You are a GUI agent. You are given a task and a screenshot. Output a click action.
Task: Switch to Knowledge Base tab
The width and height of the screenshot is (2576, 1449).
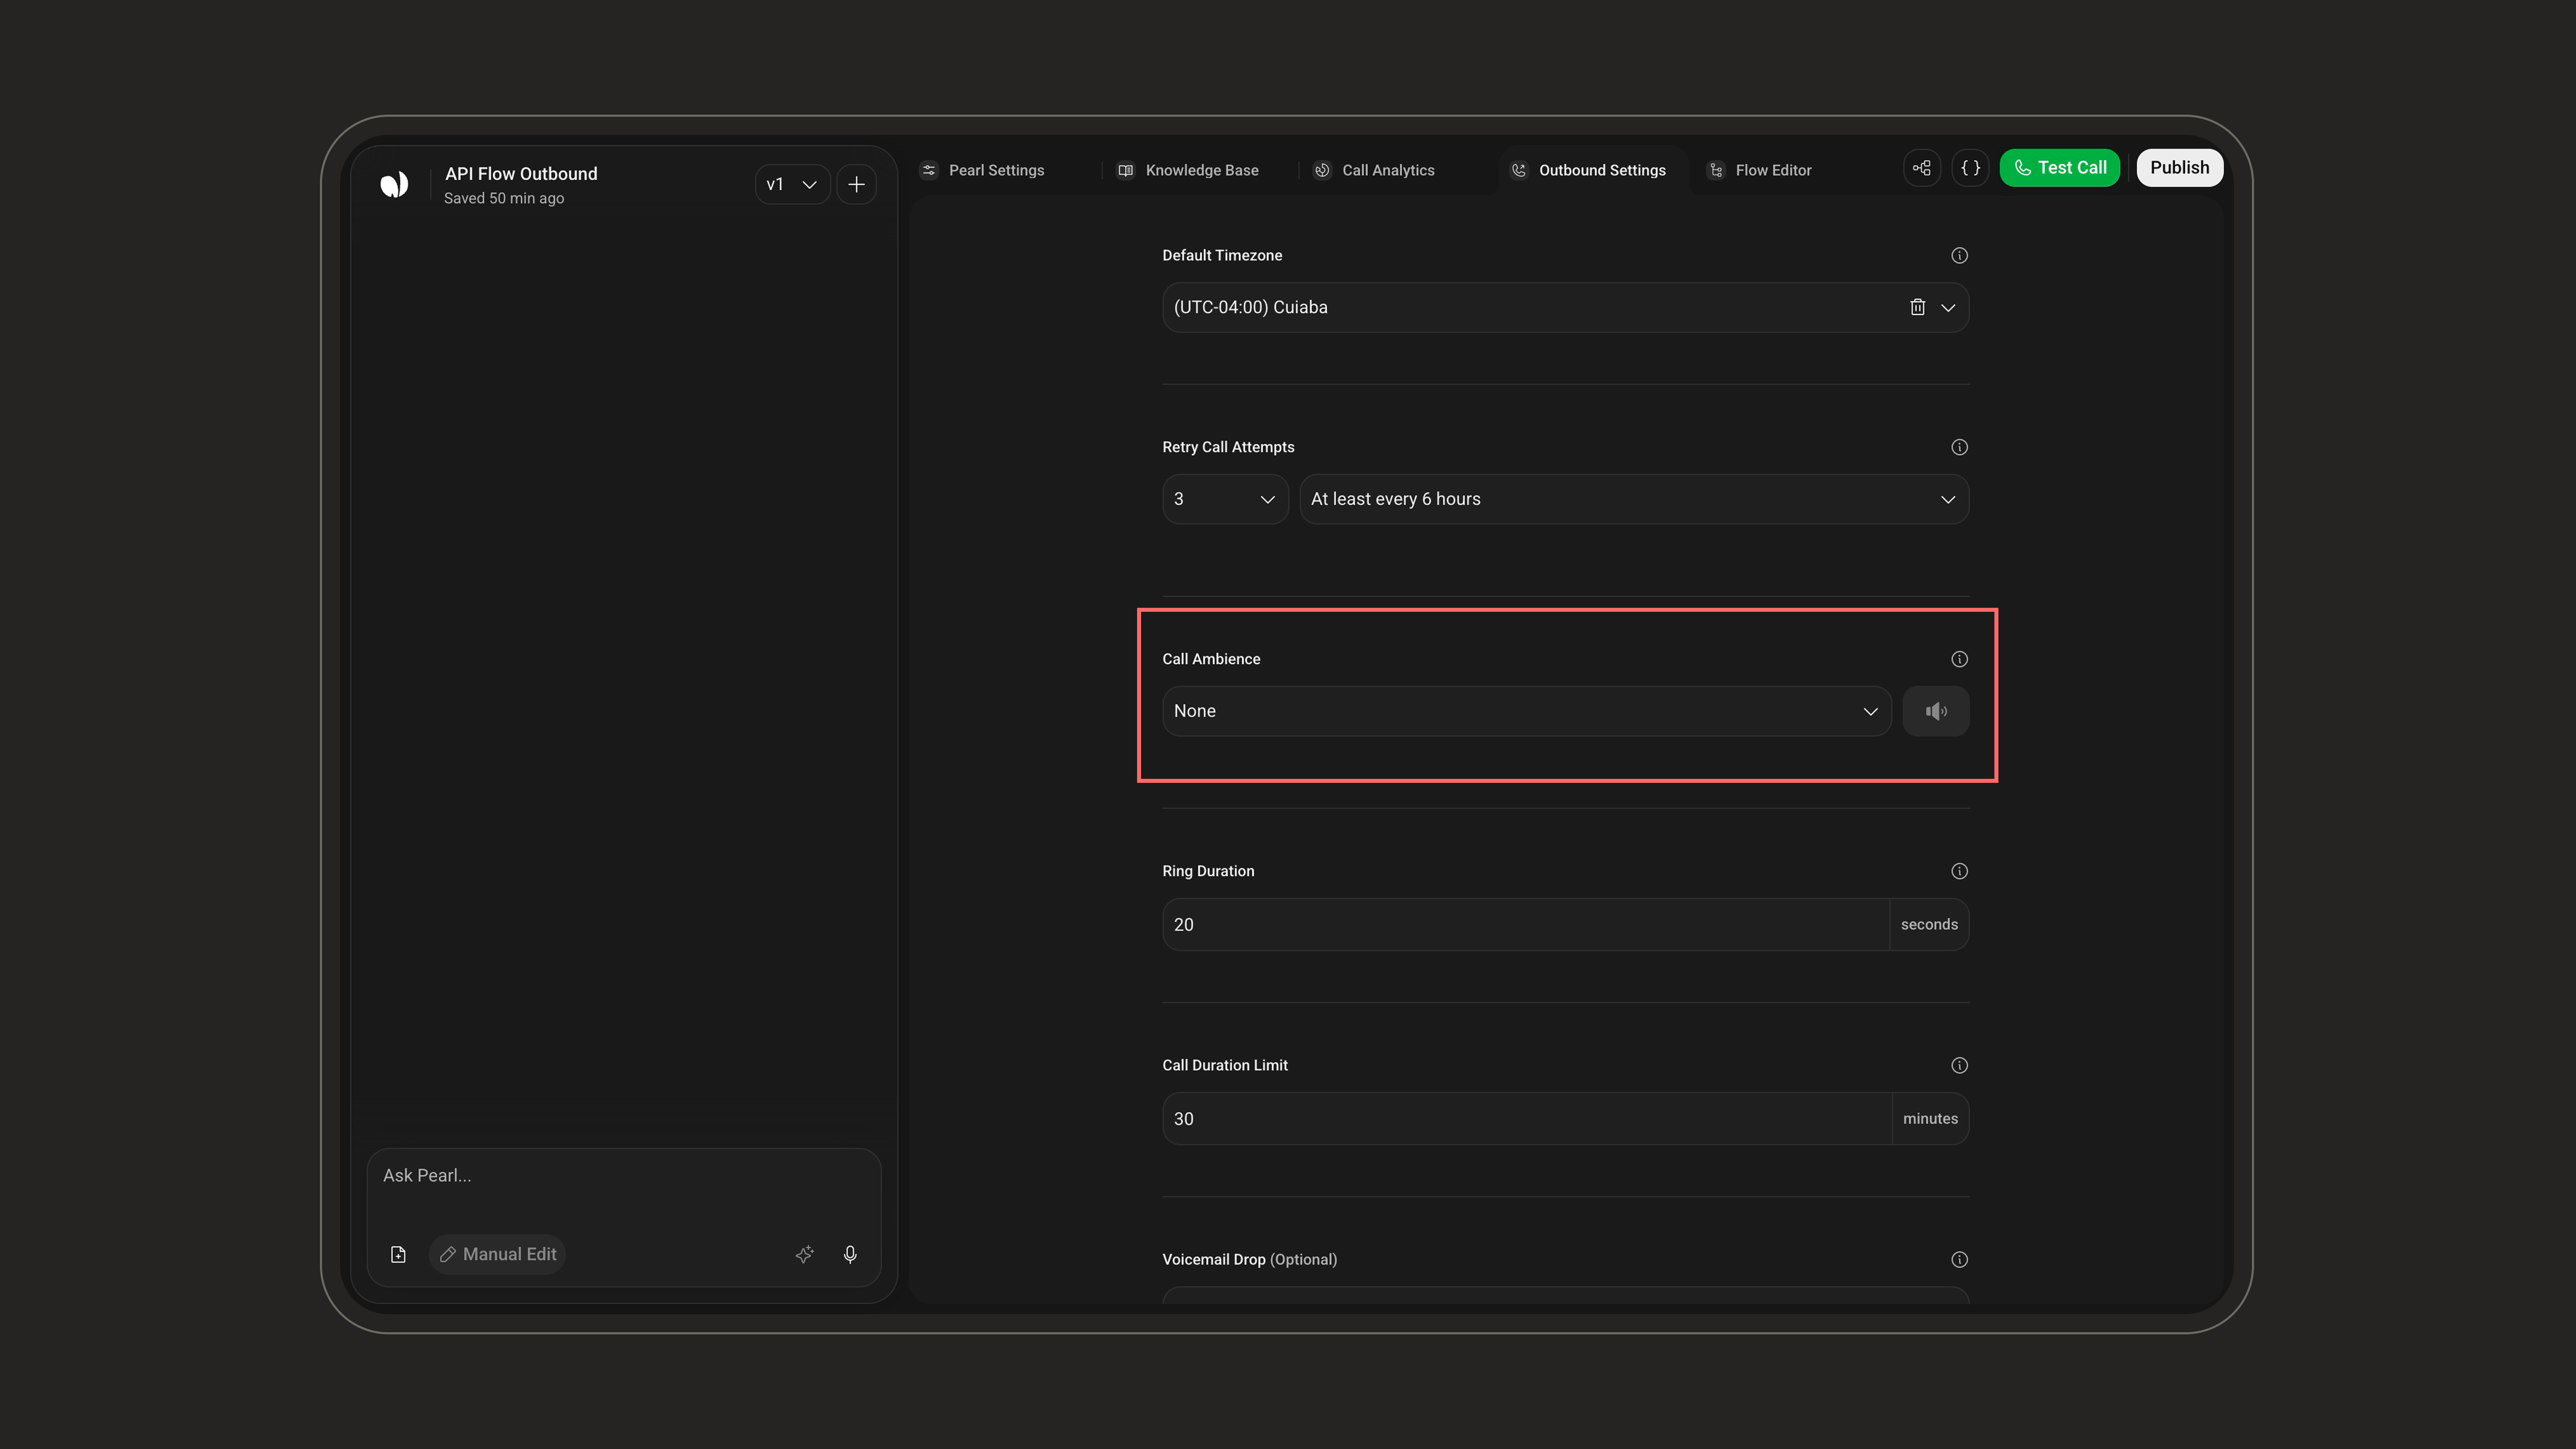pyautogui.click(x=1188, y=170)
